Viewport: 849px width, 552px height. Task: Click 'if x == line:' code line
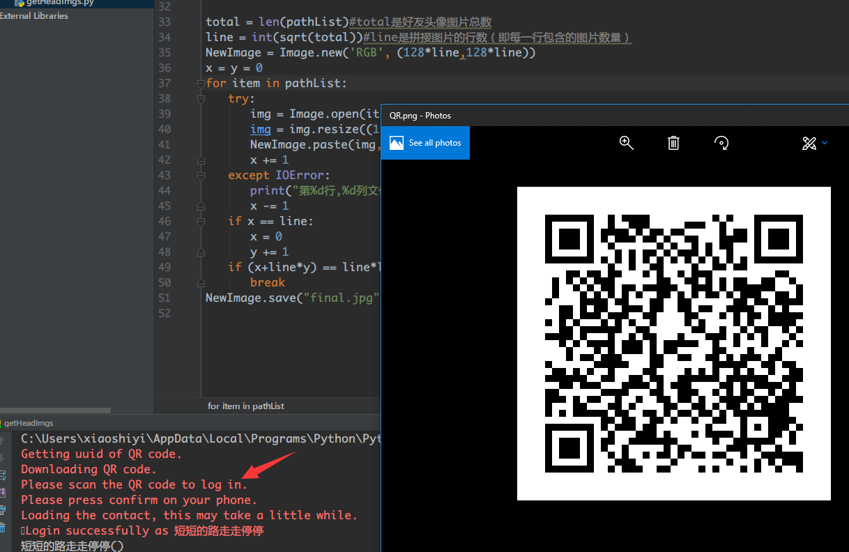pyautogui.click(x=271, y=221)
